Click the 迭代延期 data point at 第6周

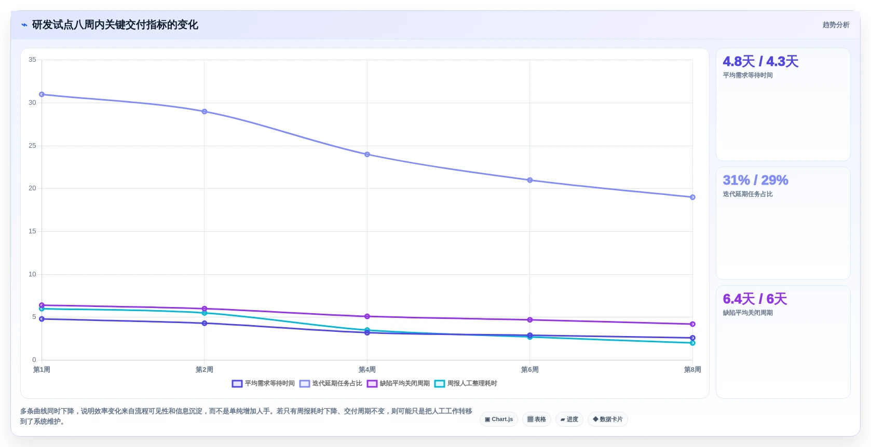coord(530,180)
